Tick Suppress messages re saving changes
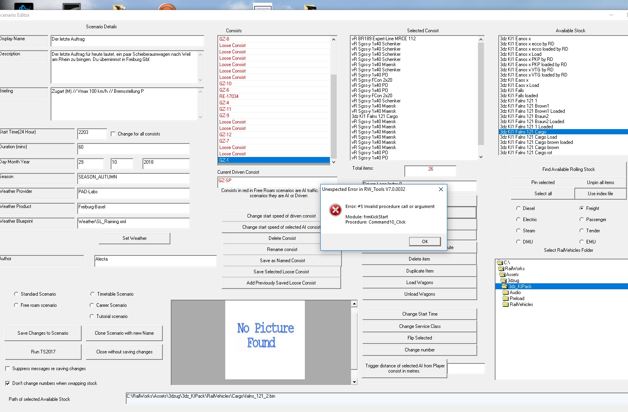628x412 pixels. (8, 369)
